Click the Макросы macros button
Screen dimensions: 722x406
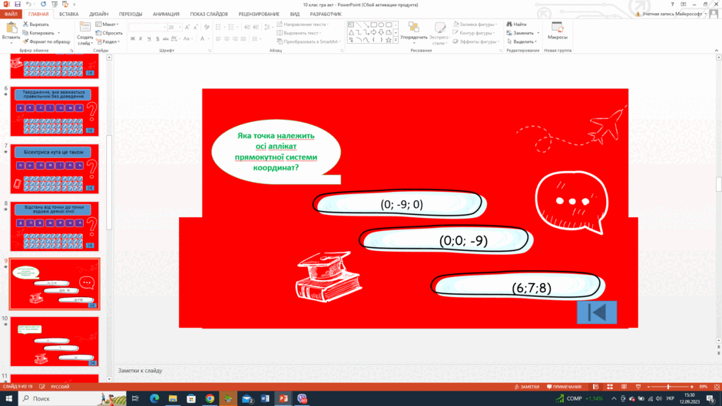click(557, 31)
